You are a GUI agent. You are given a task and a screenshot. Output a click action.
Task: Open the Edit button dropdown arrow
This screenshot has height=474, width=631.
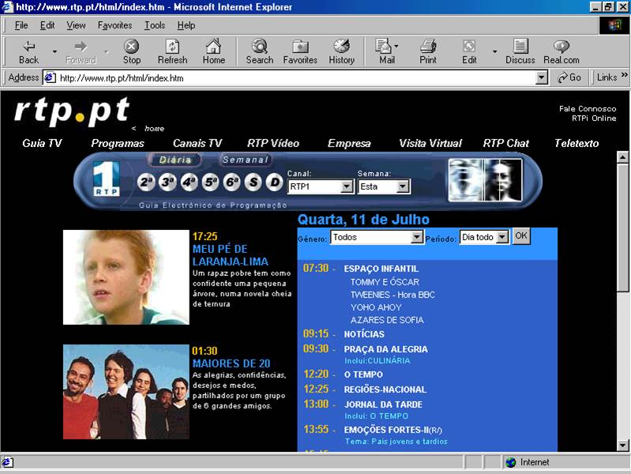click(494, 52)
